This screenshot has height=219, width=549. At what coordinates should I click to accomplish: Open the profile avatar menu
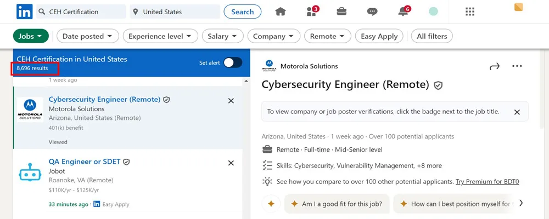434,11
